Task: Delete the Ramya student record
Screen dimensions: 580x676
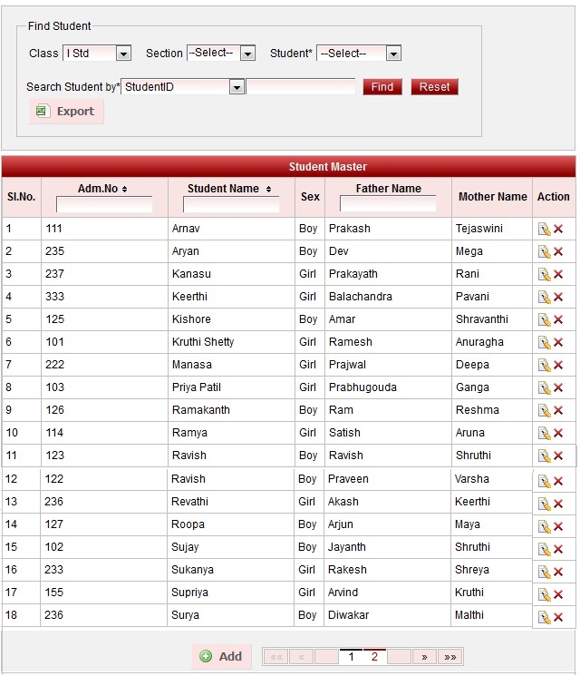Action: point(558,434)
